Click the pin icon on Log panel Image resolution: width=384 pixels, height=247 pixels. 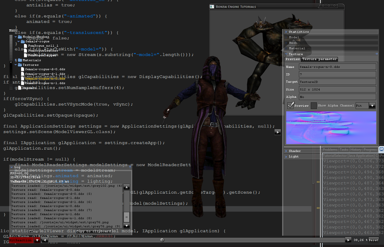pyautogui.click(x=130, y=167)
